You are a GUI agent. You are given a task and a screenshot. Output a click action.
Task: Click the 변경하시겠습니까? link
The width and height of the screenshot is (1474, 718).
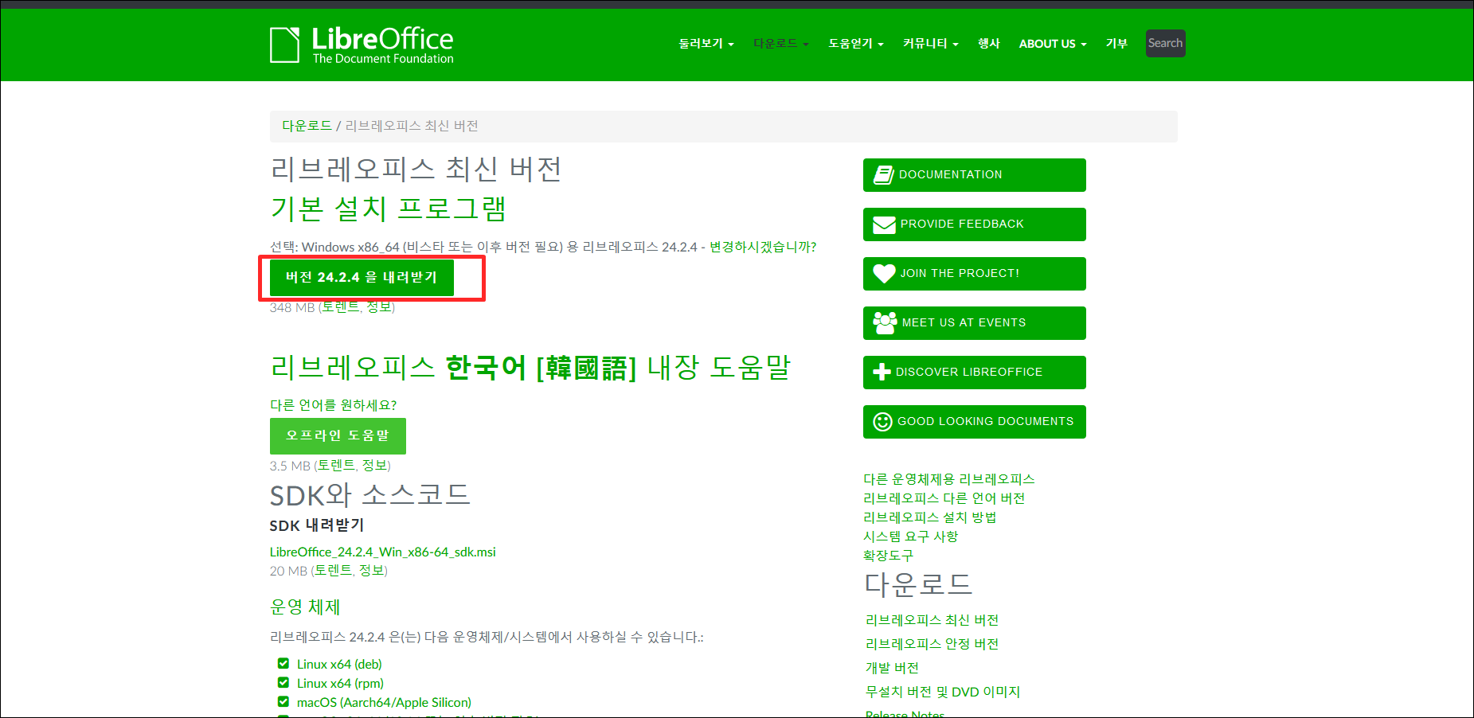[763, 247]
